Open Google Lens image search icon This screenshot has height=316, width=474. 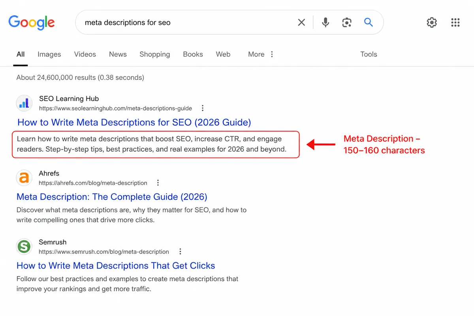(x=347, y=23)
